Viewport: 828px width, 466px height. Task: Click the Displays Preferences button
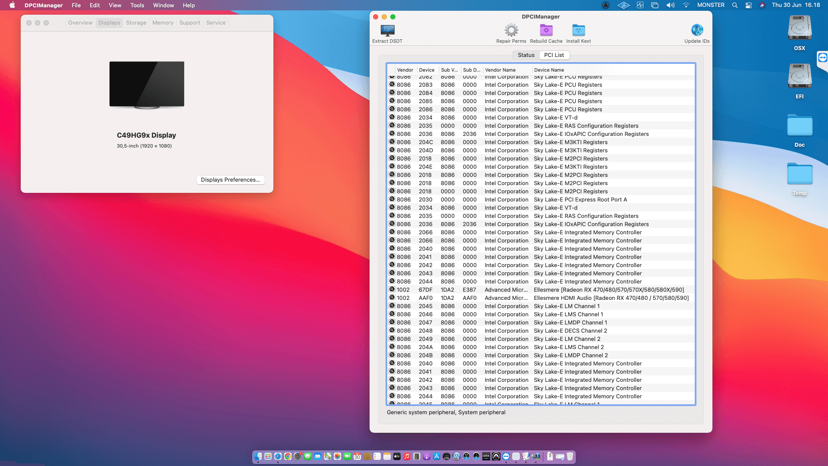tap(230, 180)
